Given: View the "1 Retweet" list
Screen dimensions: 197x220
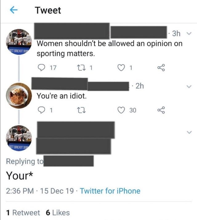Looking at the screenshot, I should tap(23, 213).
